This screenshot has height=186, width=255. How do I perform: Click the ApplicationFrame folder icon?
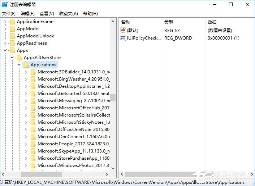[12, 22]
